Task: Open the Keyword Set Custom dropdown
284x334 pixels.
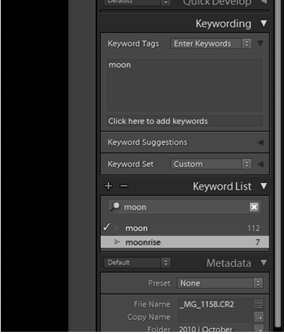Action: pyautogui.click(x=211, y=164)
